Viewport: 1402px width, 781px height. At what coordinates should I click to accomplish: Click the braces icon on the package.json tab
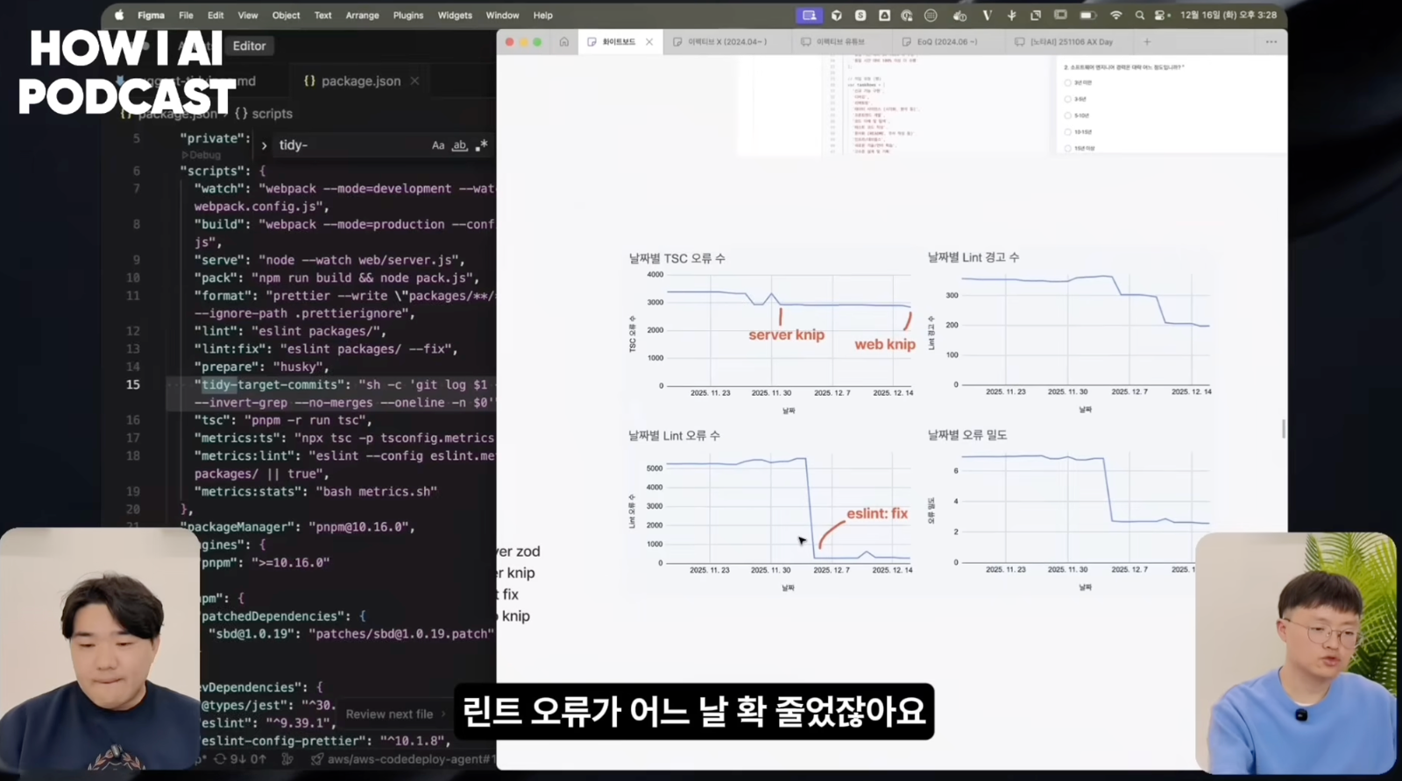click(x=309, y=81)
